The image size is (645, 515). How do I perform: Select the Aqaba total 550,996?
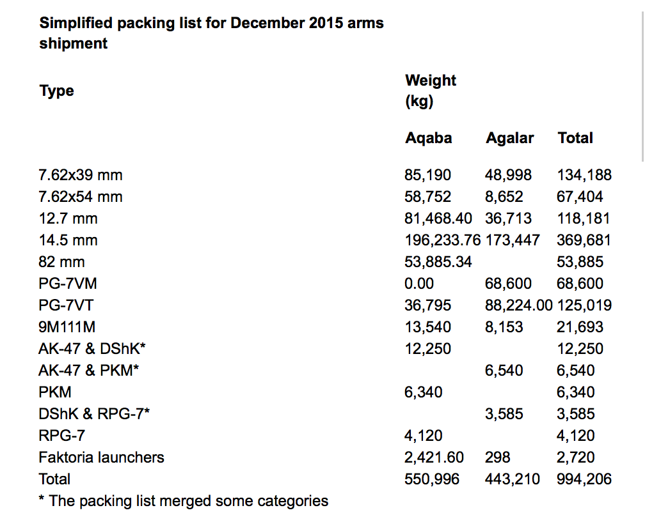click(x=431, y=479)
